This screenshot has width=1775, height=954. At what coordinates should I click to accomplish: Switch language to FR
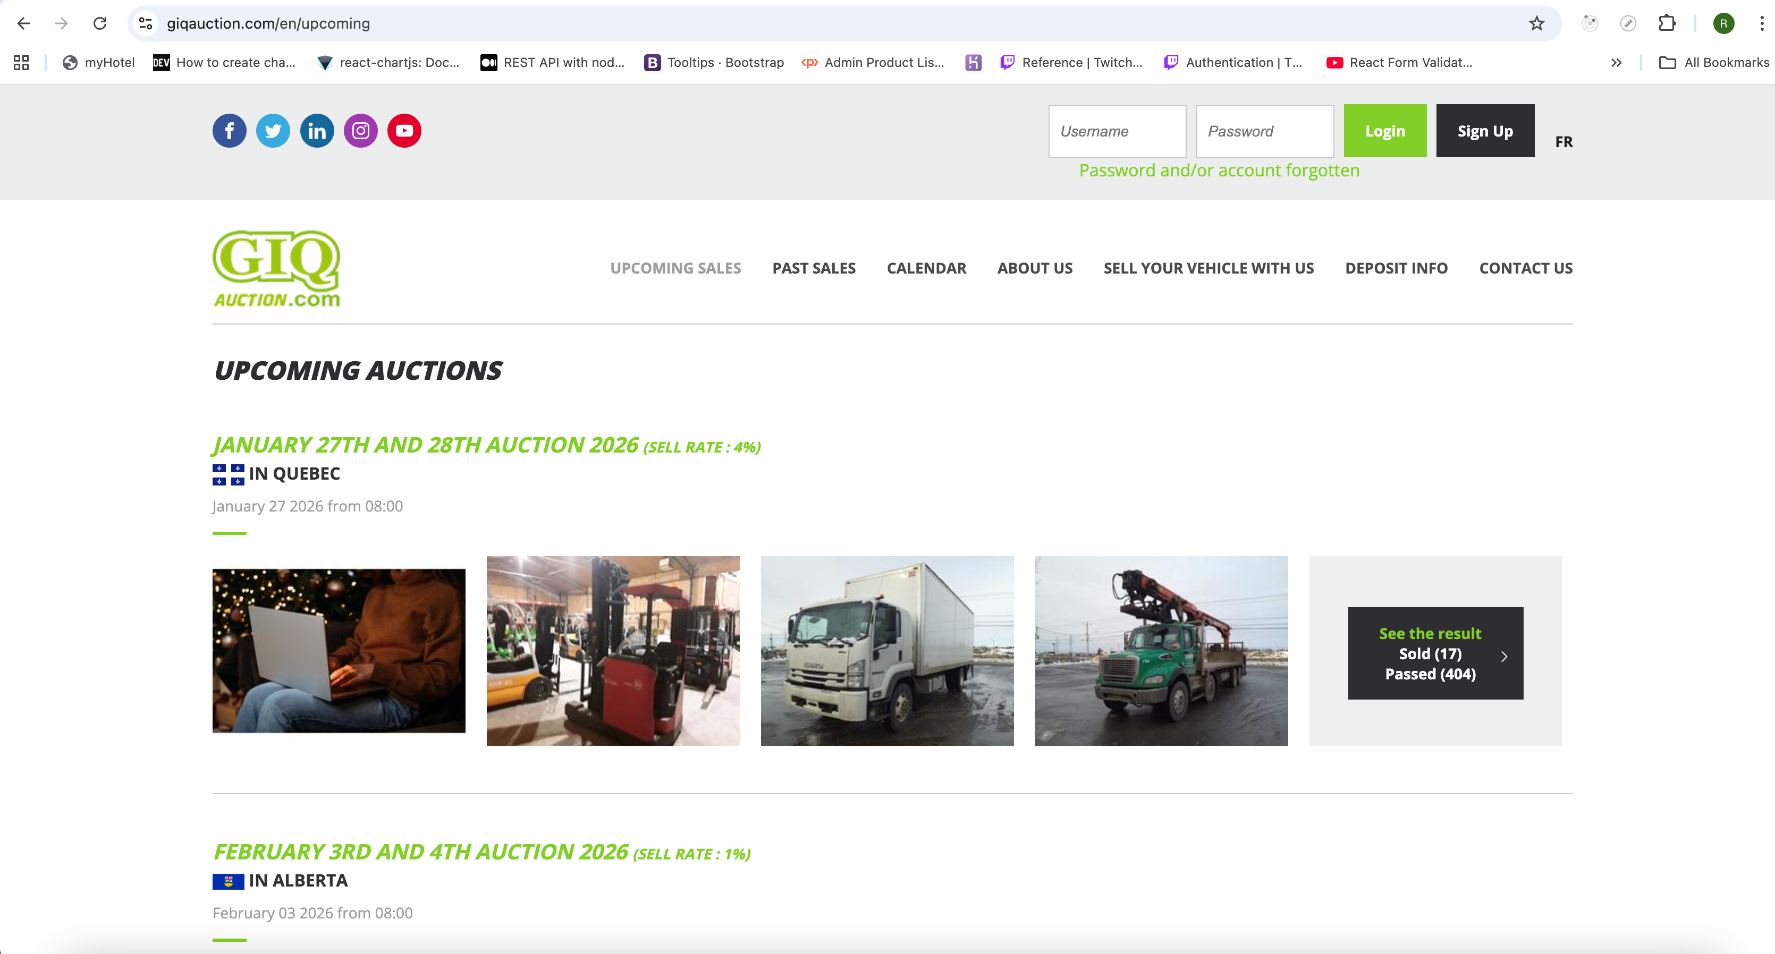[x=1563, y=141]
